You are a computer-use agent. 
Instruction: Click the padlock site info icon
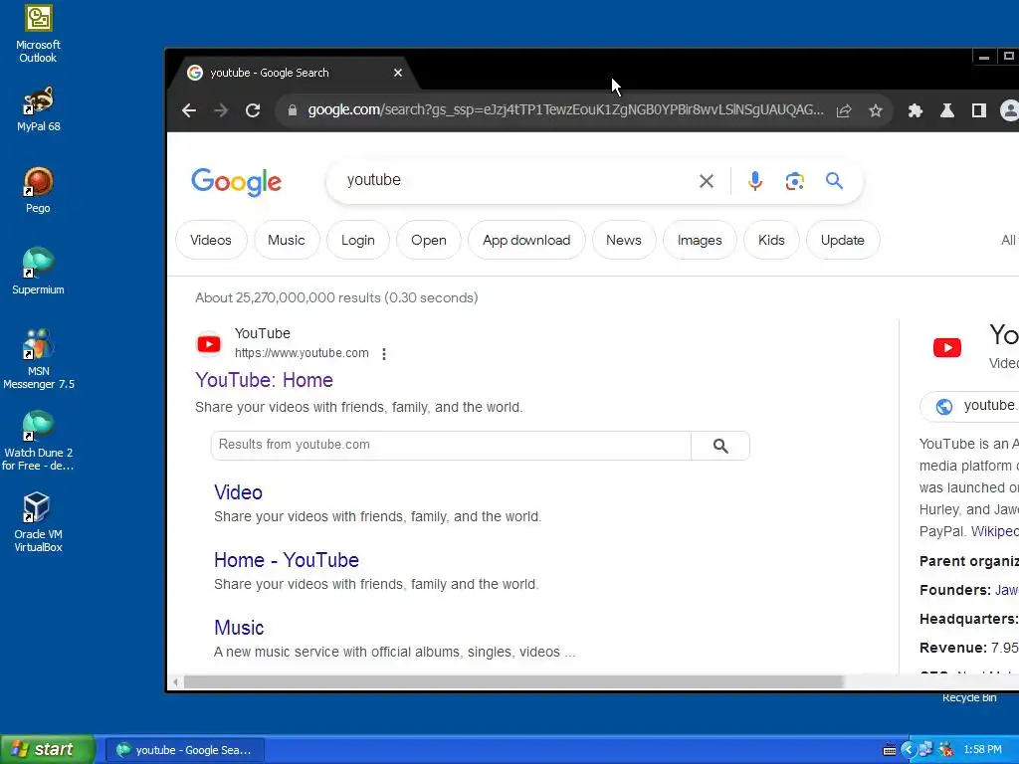click(x=293, y=110)
